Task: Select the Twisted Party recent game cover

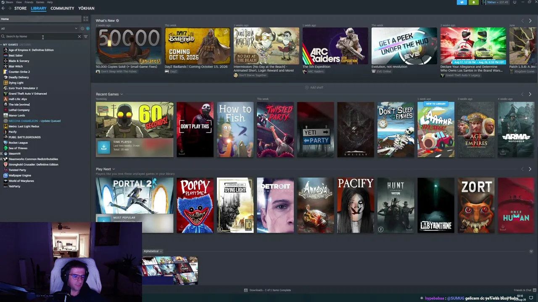Action: tap(275, 130)
